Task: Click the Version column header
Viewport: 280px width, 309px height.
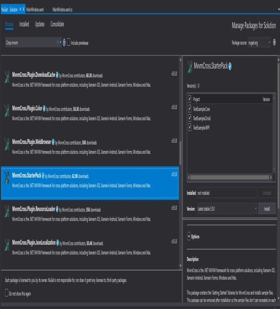Action: click(x=266, y=99)
